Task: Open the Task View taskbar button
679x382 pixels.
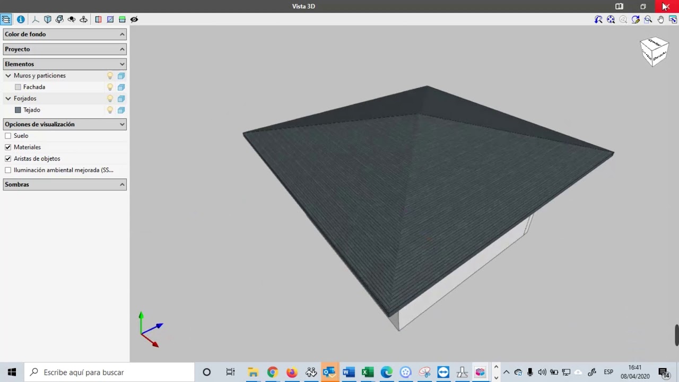Action: tap(230, 372)
